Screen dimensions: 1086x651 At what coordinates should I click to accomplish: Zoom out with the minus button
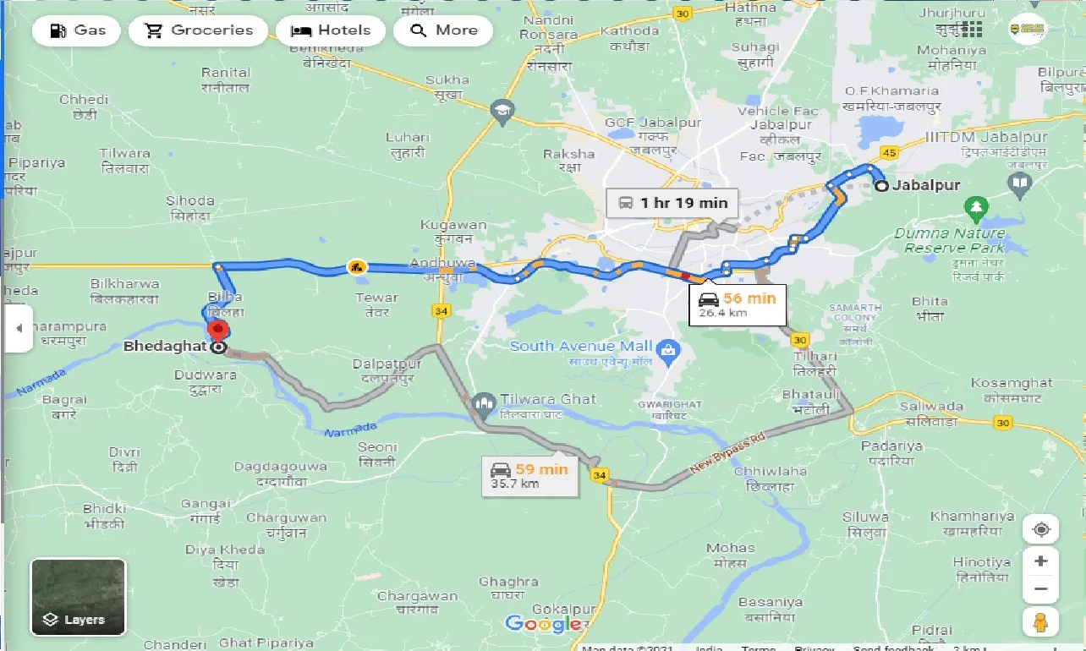1041,589
